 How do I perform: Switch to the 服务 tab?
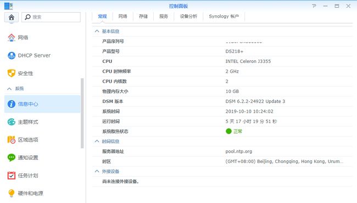[x=164, y=16]
